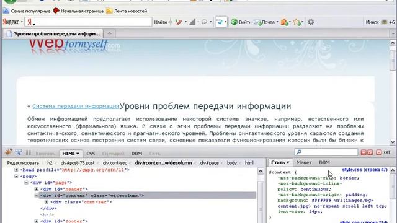Image resolution: width=397 pixels, height=223 pixels.
Task: Minimize Firebug panel with first red button
Action: click(x=364, y=152)
